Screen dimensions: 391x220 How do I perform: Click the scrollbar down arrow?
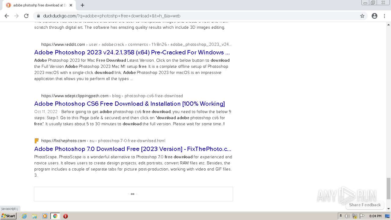[x=389, y=209]
